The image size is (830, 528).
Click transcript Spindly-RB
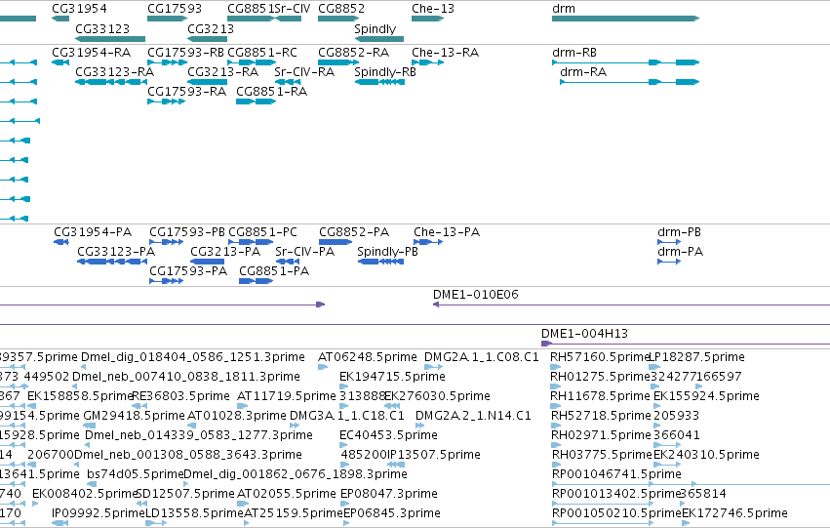(x=379, y=82)
